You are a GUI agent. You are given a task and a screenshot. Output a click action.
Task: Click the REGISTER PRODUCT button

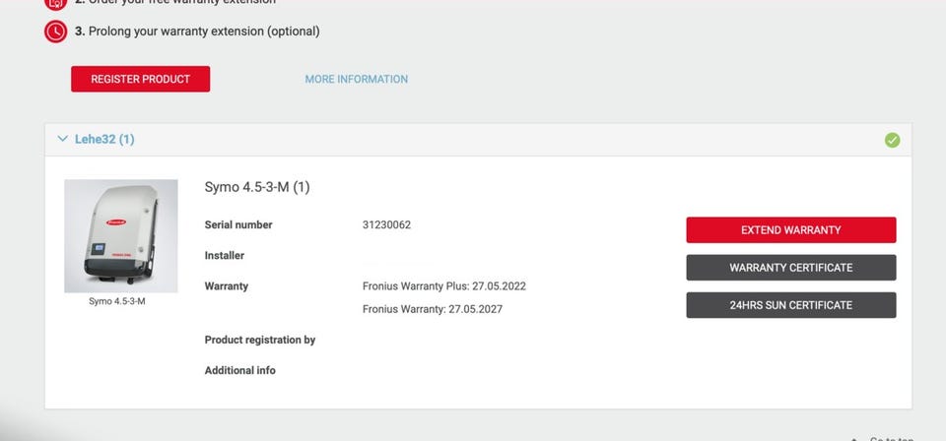tap(141, 79)
